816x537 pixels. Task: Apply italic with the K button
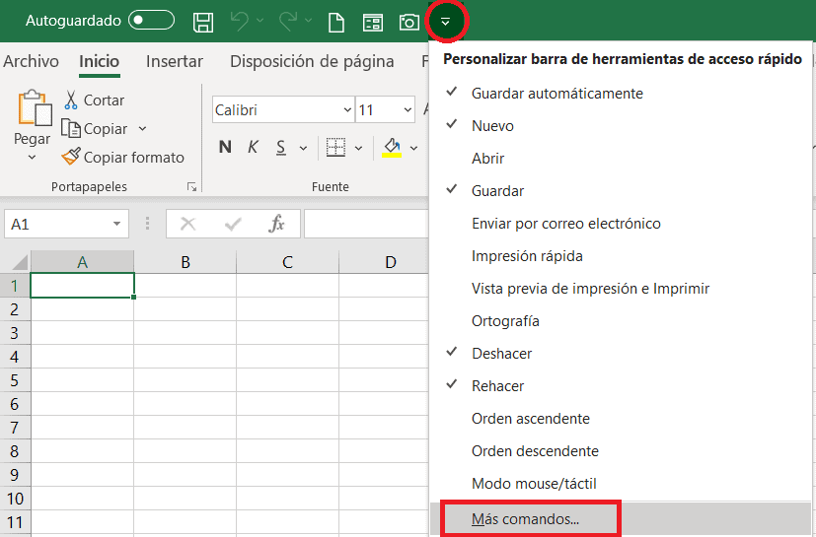pyautogui.click(x=253, y=147)
